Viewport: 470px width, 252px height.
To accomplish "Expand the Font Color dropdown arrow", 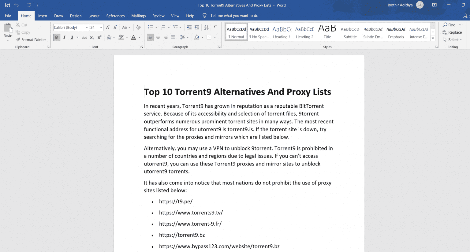I will click(x=139, y=37).
